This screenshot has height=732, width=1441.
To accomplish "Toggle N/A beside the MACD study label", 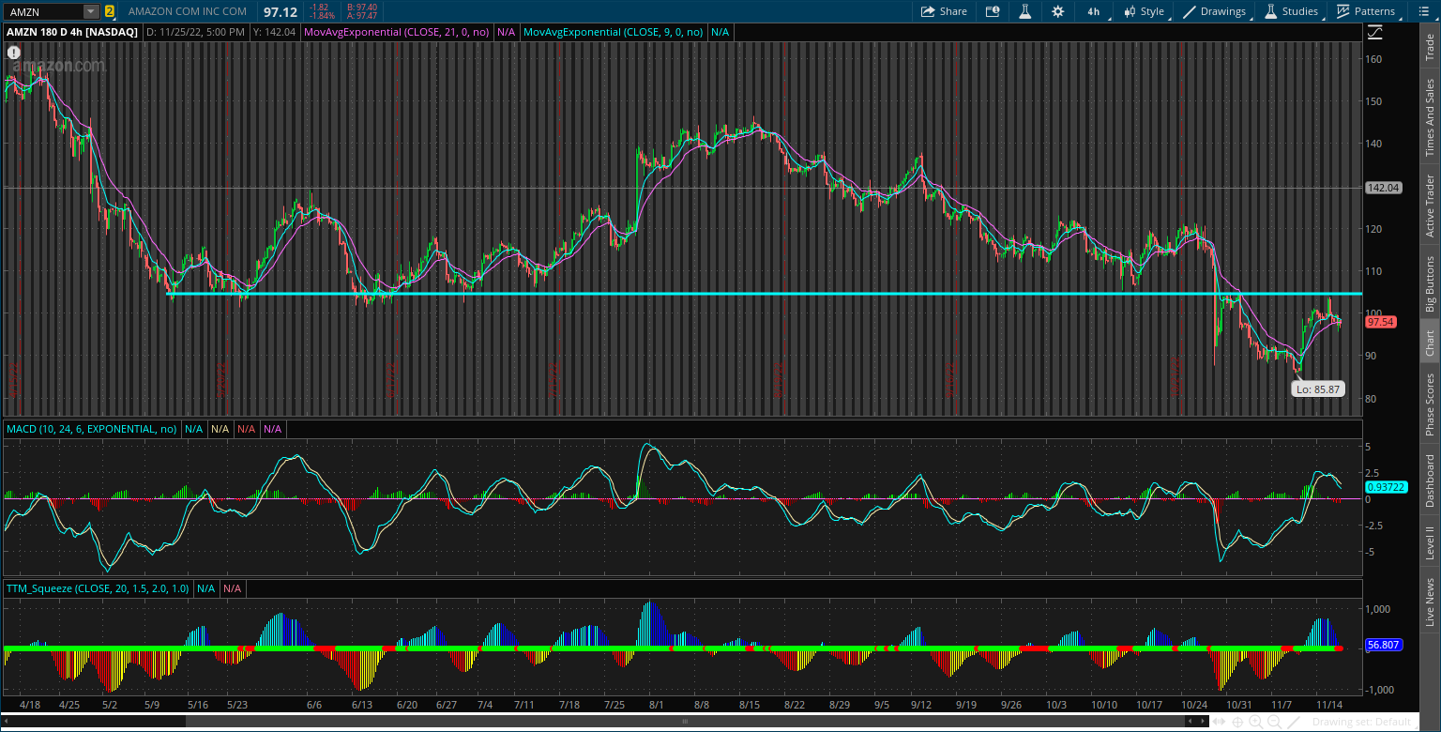I will click(194, 429).
